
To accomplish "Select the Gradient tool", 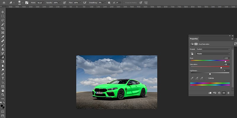I will (3, 62).
